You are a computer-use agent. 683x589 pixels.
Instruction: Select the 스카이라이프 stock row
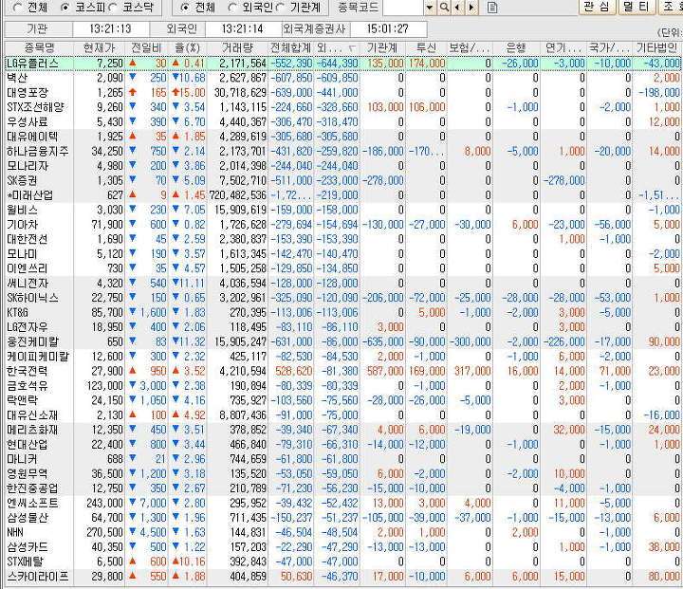pyautogui.click(x=342, y=577)
